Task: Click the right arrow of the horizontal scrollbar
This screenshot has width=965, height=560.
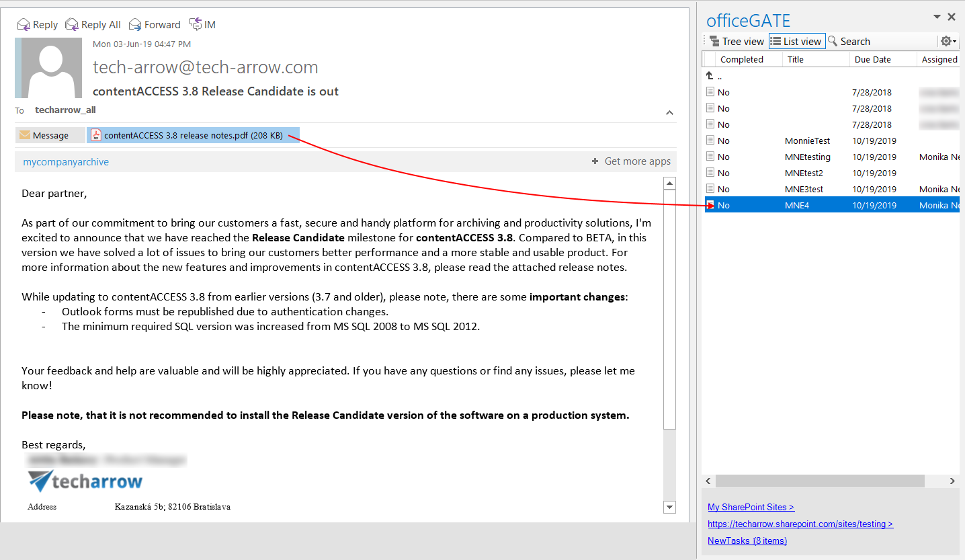Action: [x=953, y=481]
